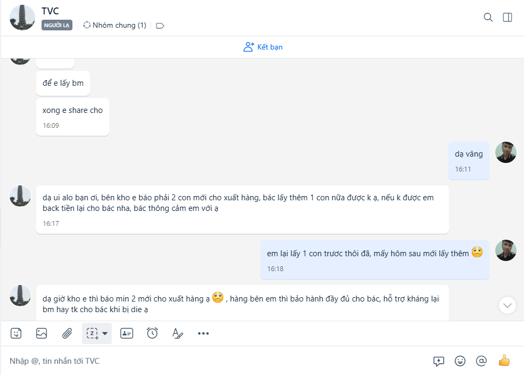
Task: Click the tag label icon beside Nhóm chung
Action: click(x=160, y=26)
